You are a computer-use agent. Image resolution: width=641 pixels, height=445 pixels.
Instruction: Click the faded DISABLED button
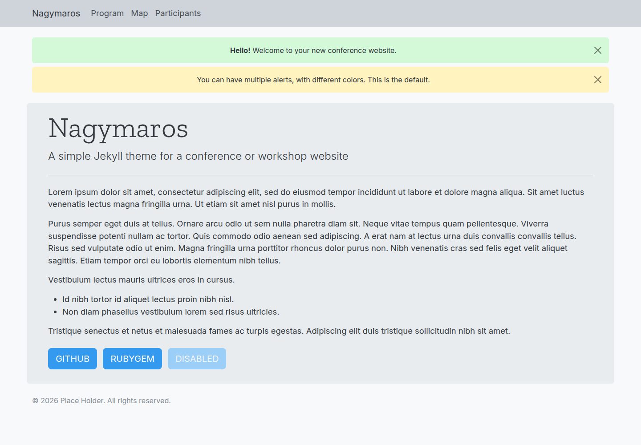click(197, 359)
